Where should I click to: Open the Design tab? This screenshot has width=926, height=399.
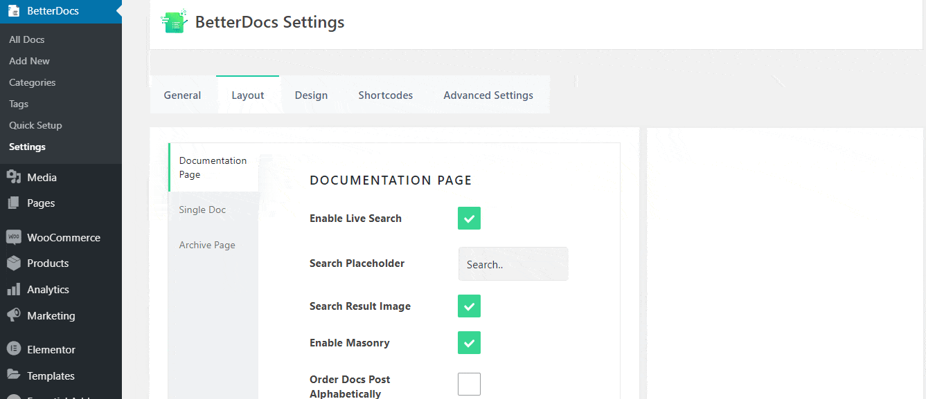311,95
